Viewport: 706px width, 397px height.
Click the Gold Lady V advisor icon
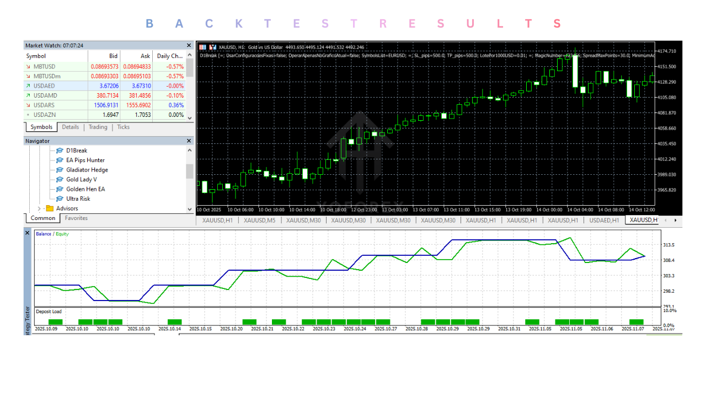click(60, 180)
